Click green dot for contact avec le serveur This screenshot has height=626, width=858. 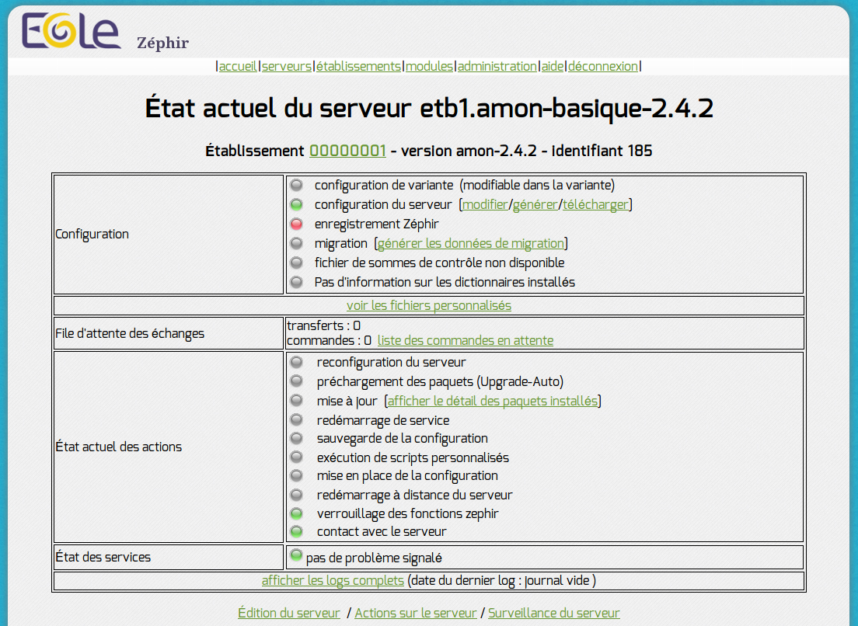pyautogui.click(x=297, y=531)
